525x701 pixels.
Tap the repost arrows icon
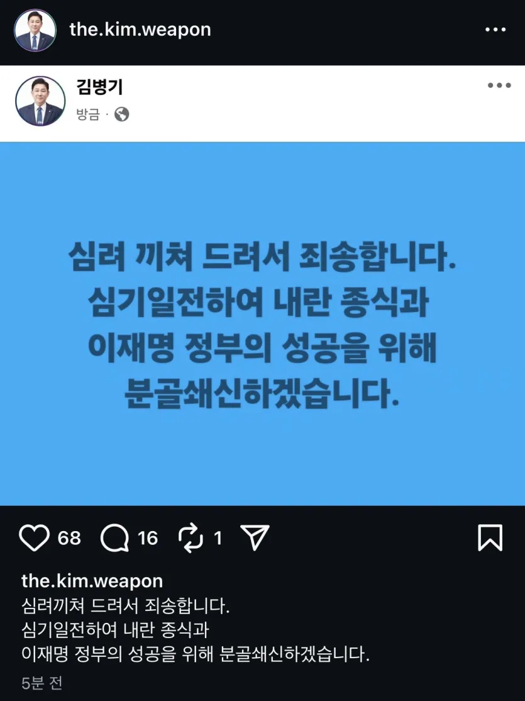pos(191,538)
